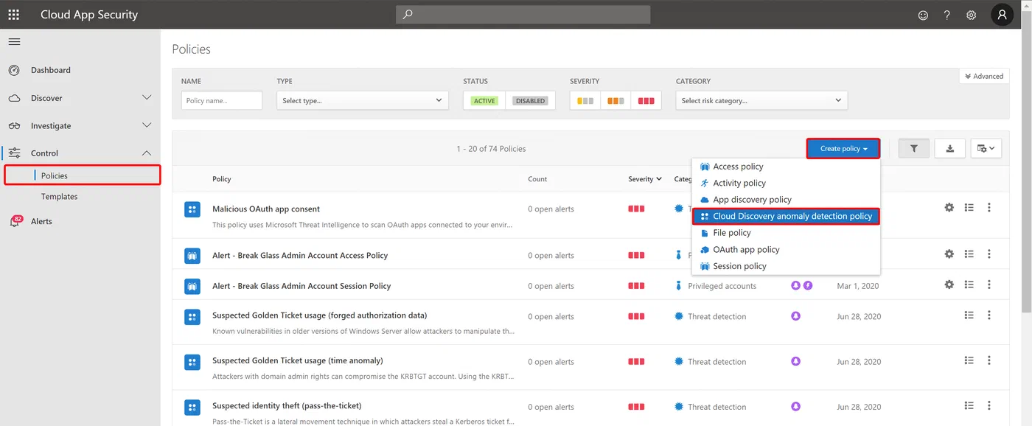Sort by the Severity column header
The image size is (1032, 426).
tap(644, 179)
